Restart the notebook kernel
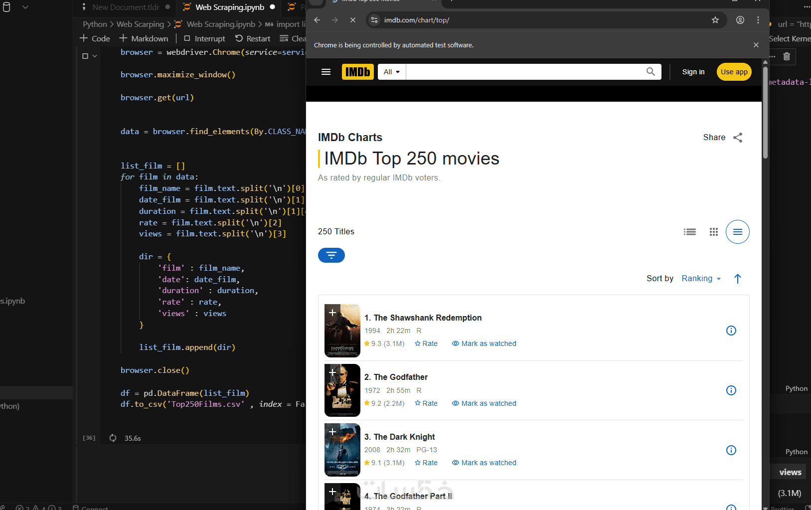811x510 pixels. [253, 38]
